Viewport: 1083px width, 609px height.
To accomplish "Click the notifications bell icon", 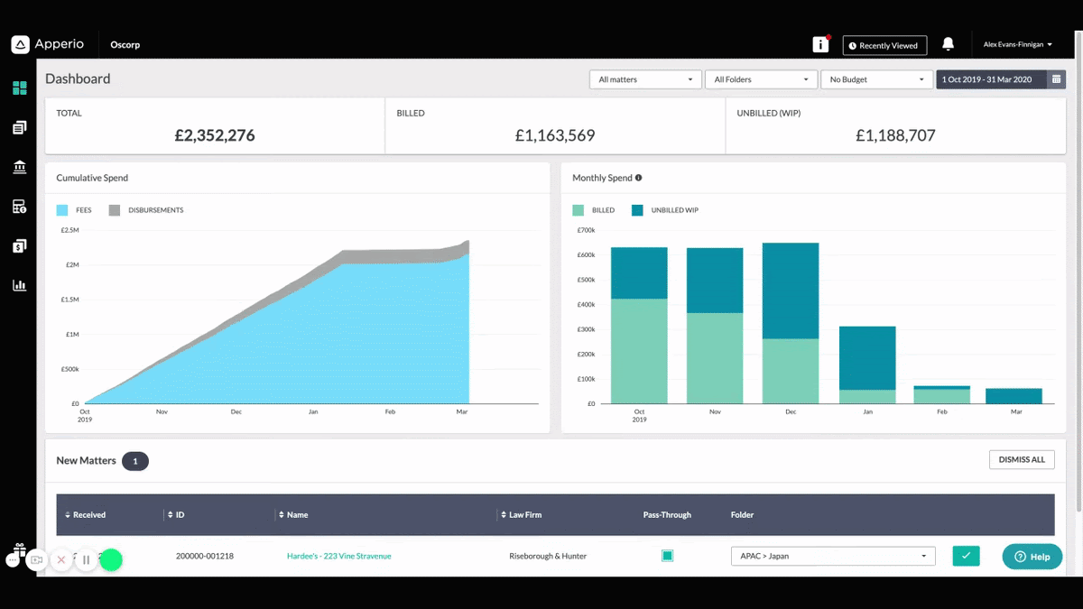I will (948, 44).
